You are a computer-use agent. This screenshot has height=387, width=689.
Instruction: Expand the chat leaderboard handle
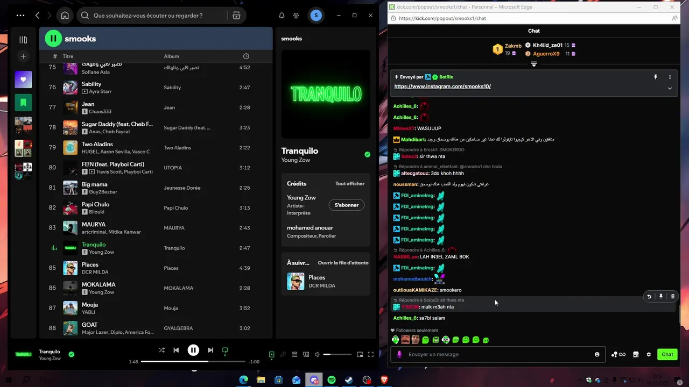533,64
